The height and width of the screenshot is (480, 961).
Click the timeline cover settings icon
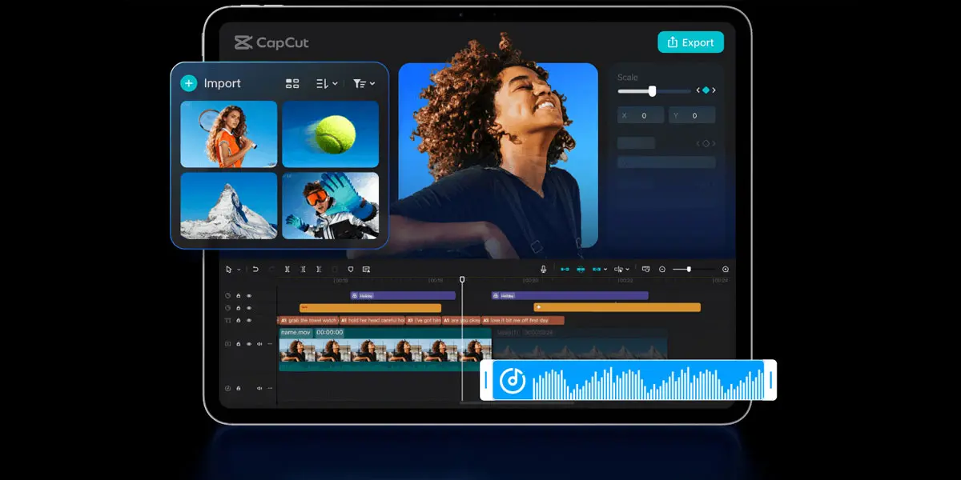pos(646,270)
